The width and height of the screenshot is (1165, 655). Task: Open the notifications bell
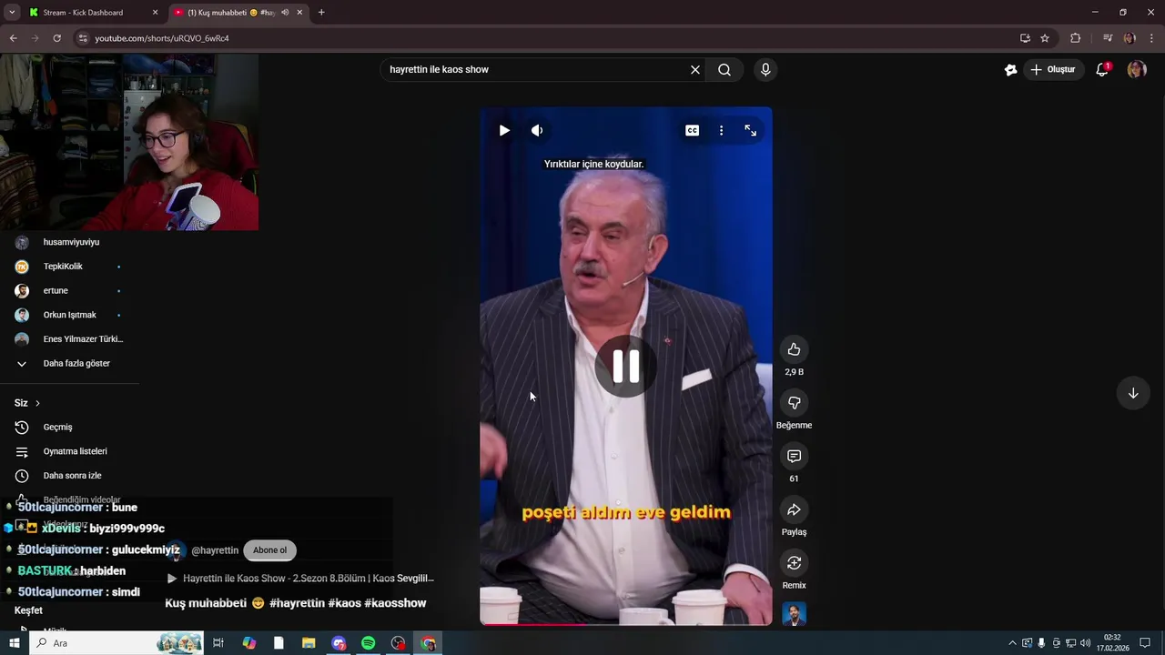tap(1102, 70)
